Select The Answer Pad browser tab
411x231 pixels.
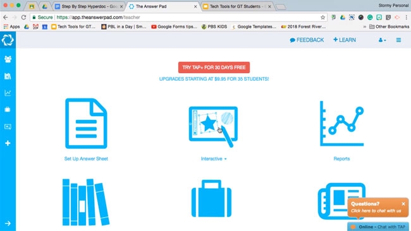163,6
